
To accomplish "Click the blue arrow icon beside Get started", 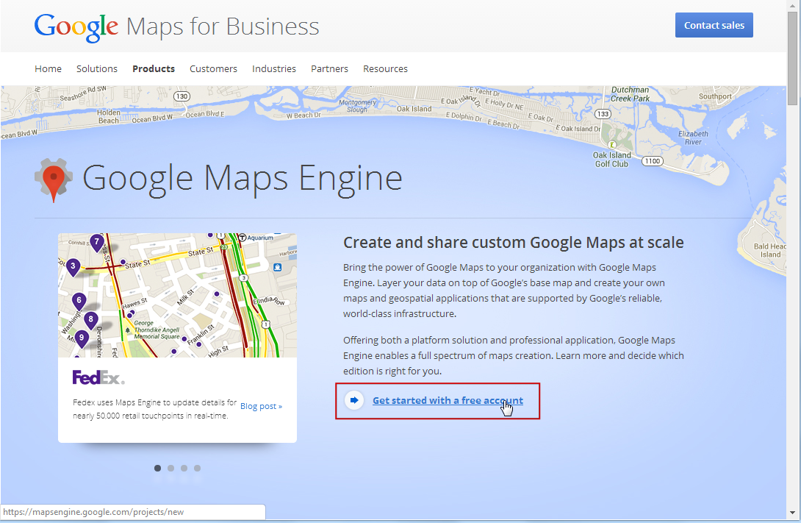I will pos(354,400).
